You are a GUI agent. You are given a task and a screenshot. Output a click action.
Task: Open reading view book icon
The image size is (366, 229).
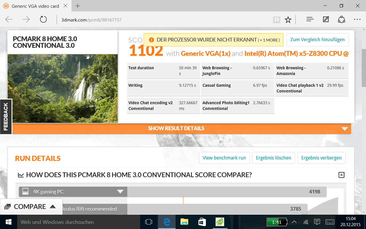click(276, 19)
